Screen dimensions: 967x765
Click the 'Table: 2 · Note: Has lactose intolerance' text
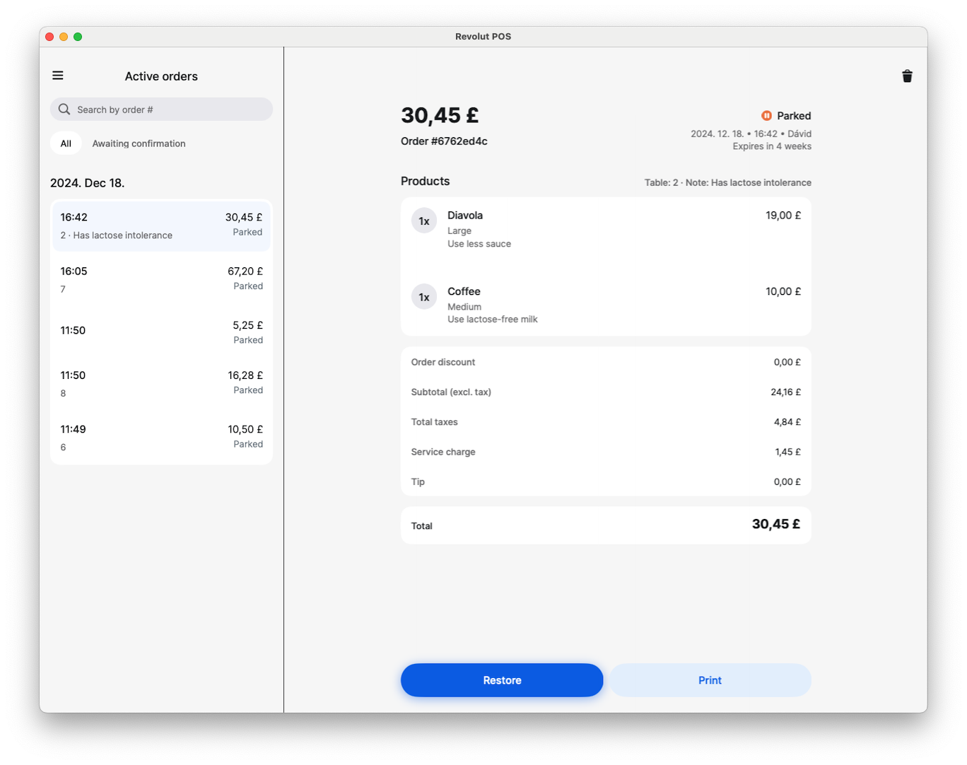pyautogui.click(x=727, y=182)
